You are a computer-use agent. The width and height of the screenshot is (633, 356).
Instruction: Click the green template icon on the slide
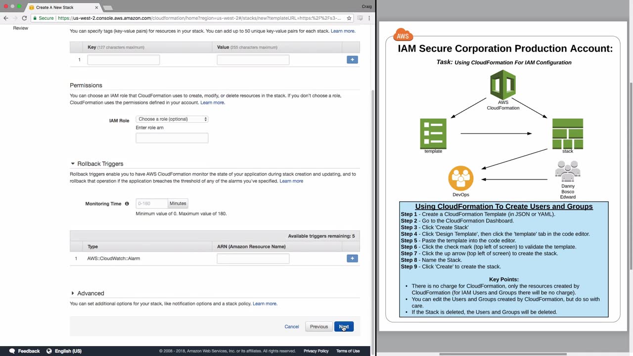433,133
